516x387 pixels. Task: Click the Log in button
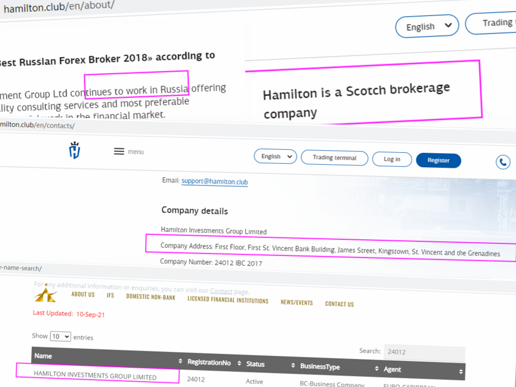point(392,159)
